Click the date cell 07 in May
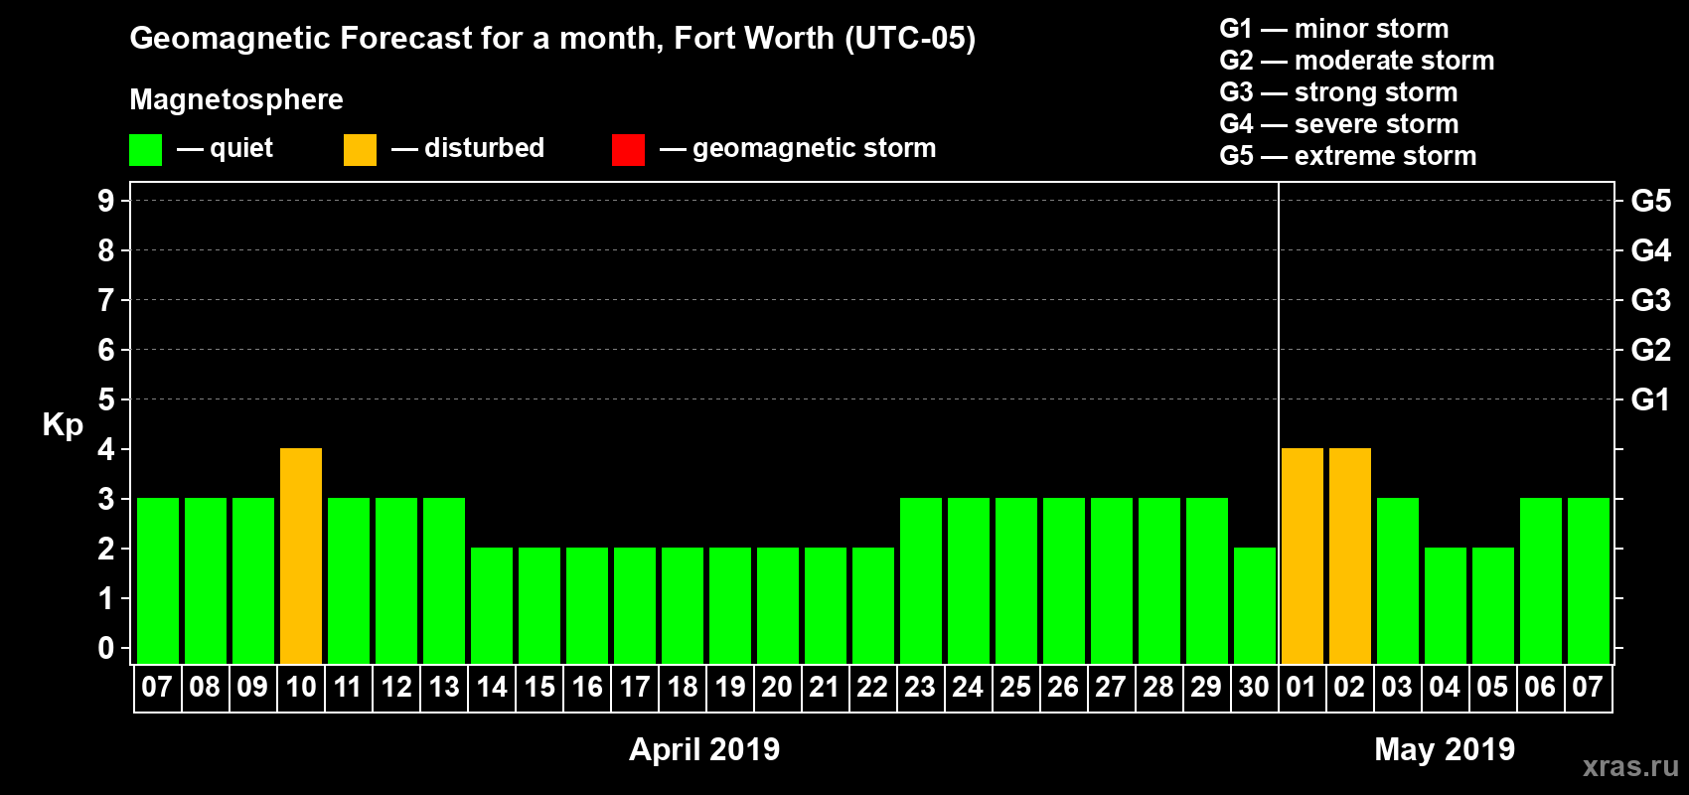 pyautogui.click(x=1589, y=688)
